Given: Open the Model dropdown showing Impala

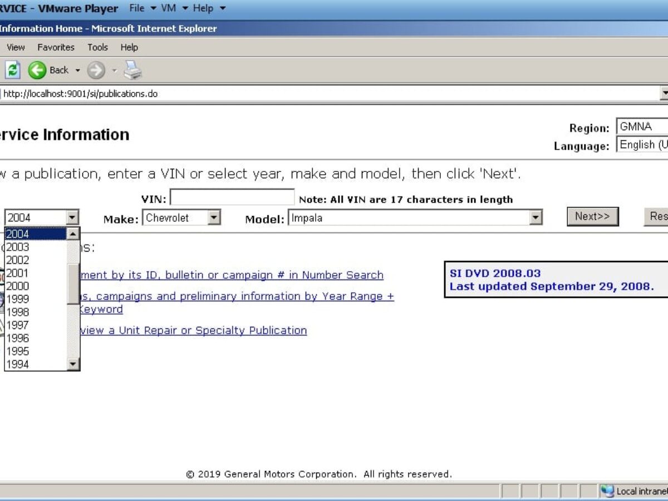Looking at the screenshot, I should pos(536,218).
